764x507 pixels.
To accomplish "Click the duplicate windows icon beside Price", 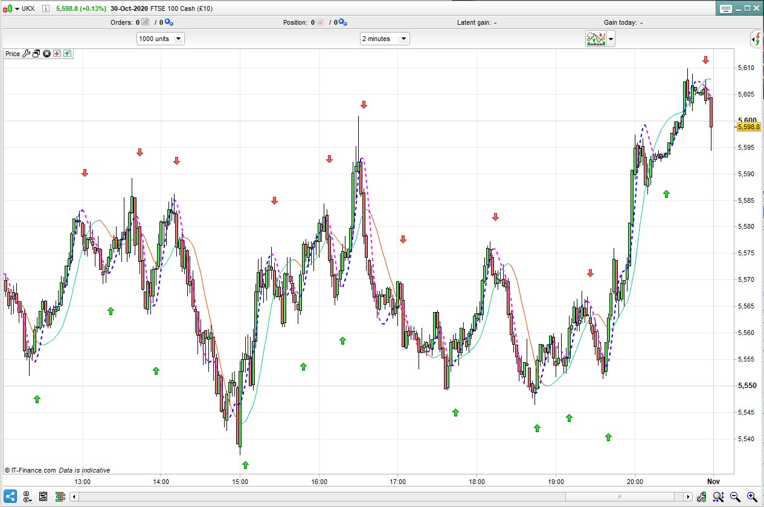I will pyautogui.click(x=36, y=54).
